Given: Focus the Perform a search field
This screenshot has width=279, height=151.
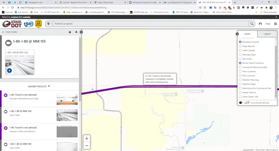Looking at the screenshot, I should click(x=151, y=24).
